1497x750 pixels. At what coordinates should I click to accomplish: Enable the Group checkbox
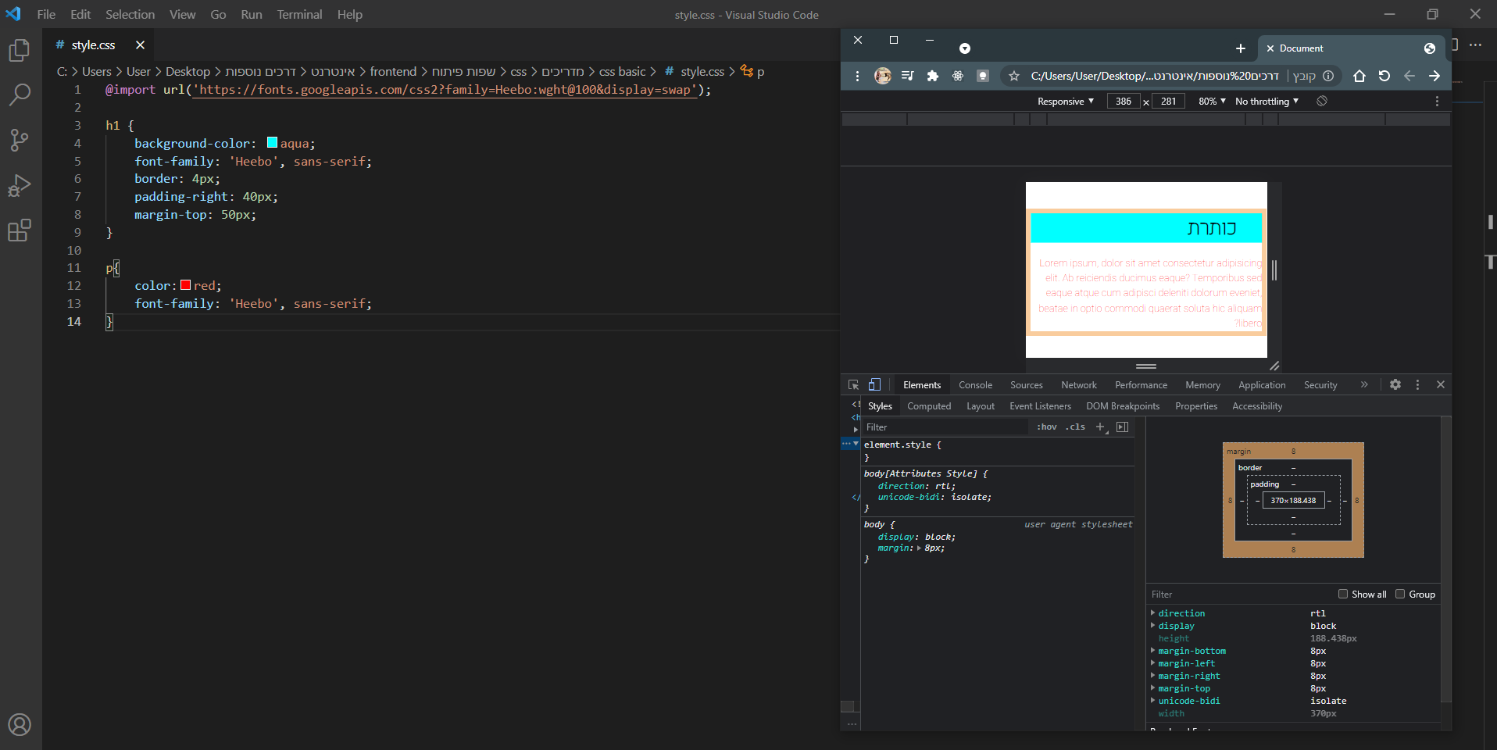[x=1400, y=594]
